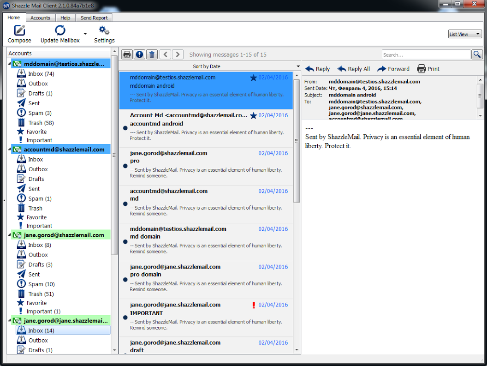Select Inbox (14) folder
This screenshot has height=366, width=487.
click(63, 330)
